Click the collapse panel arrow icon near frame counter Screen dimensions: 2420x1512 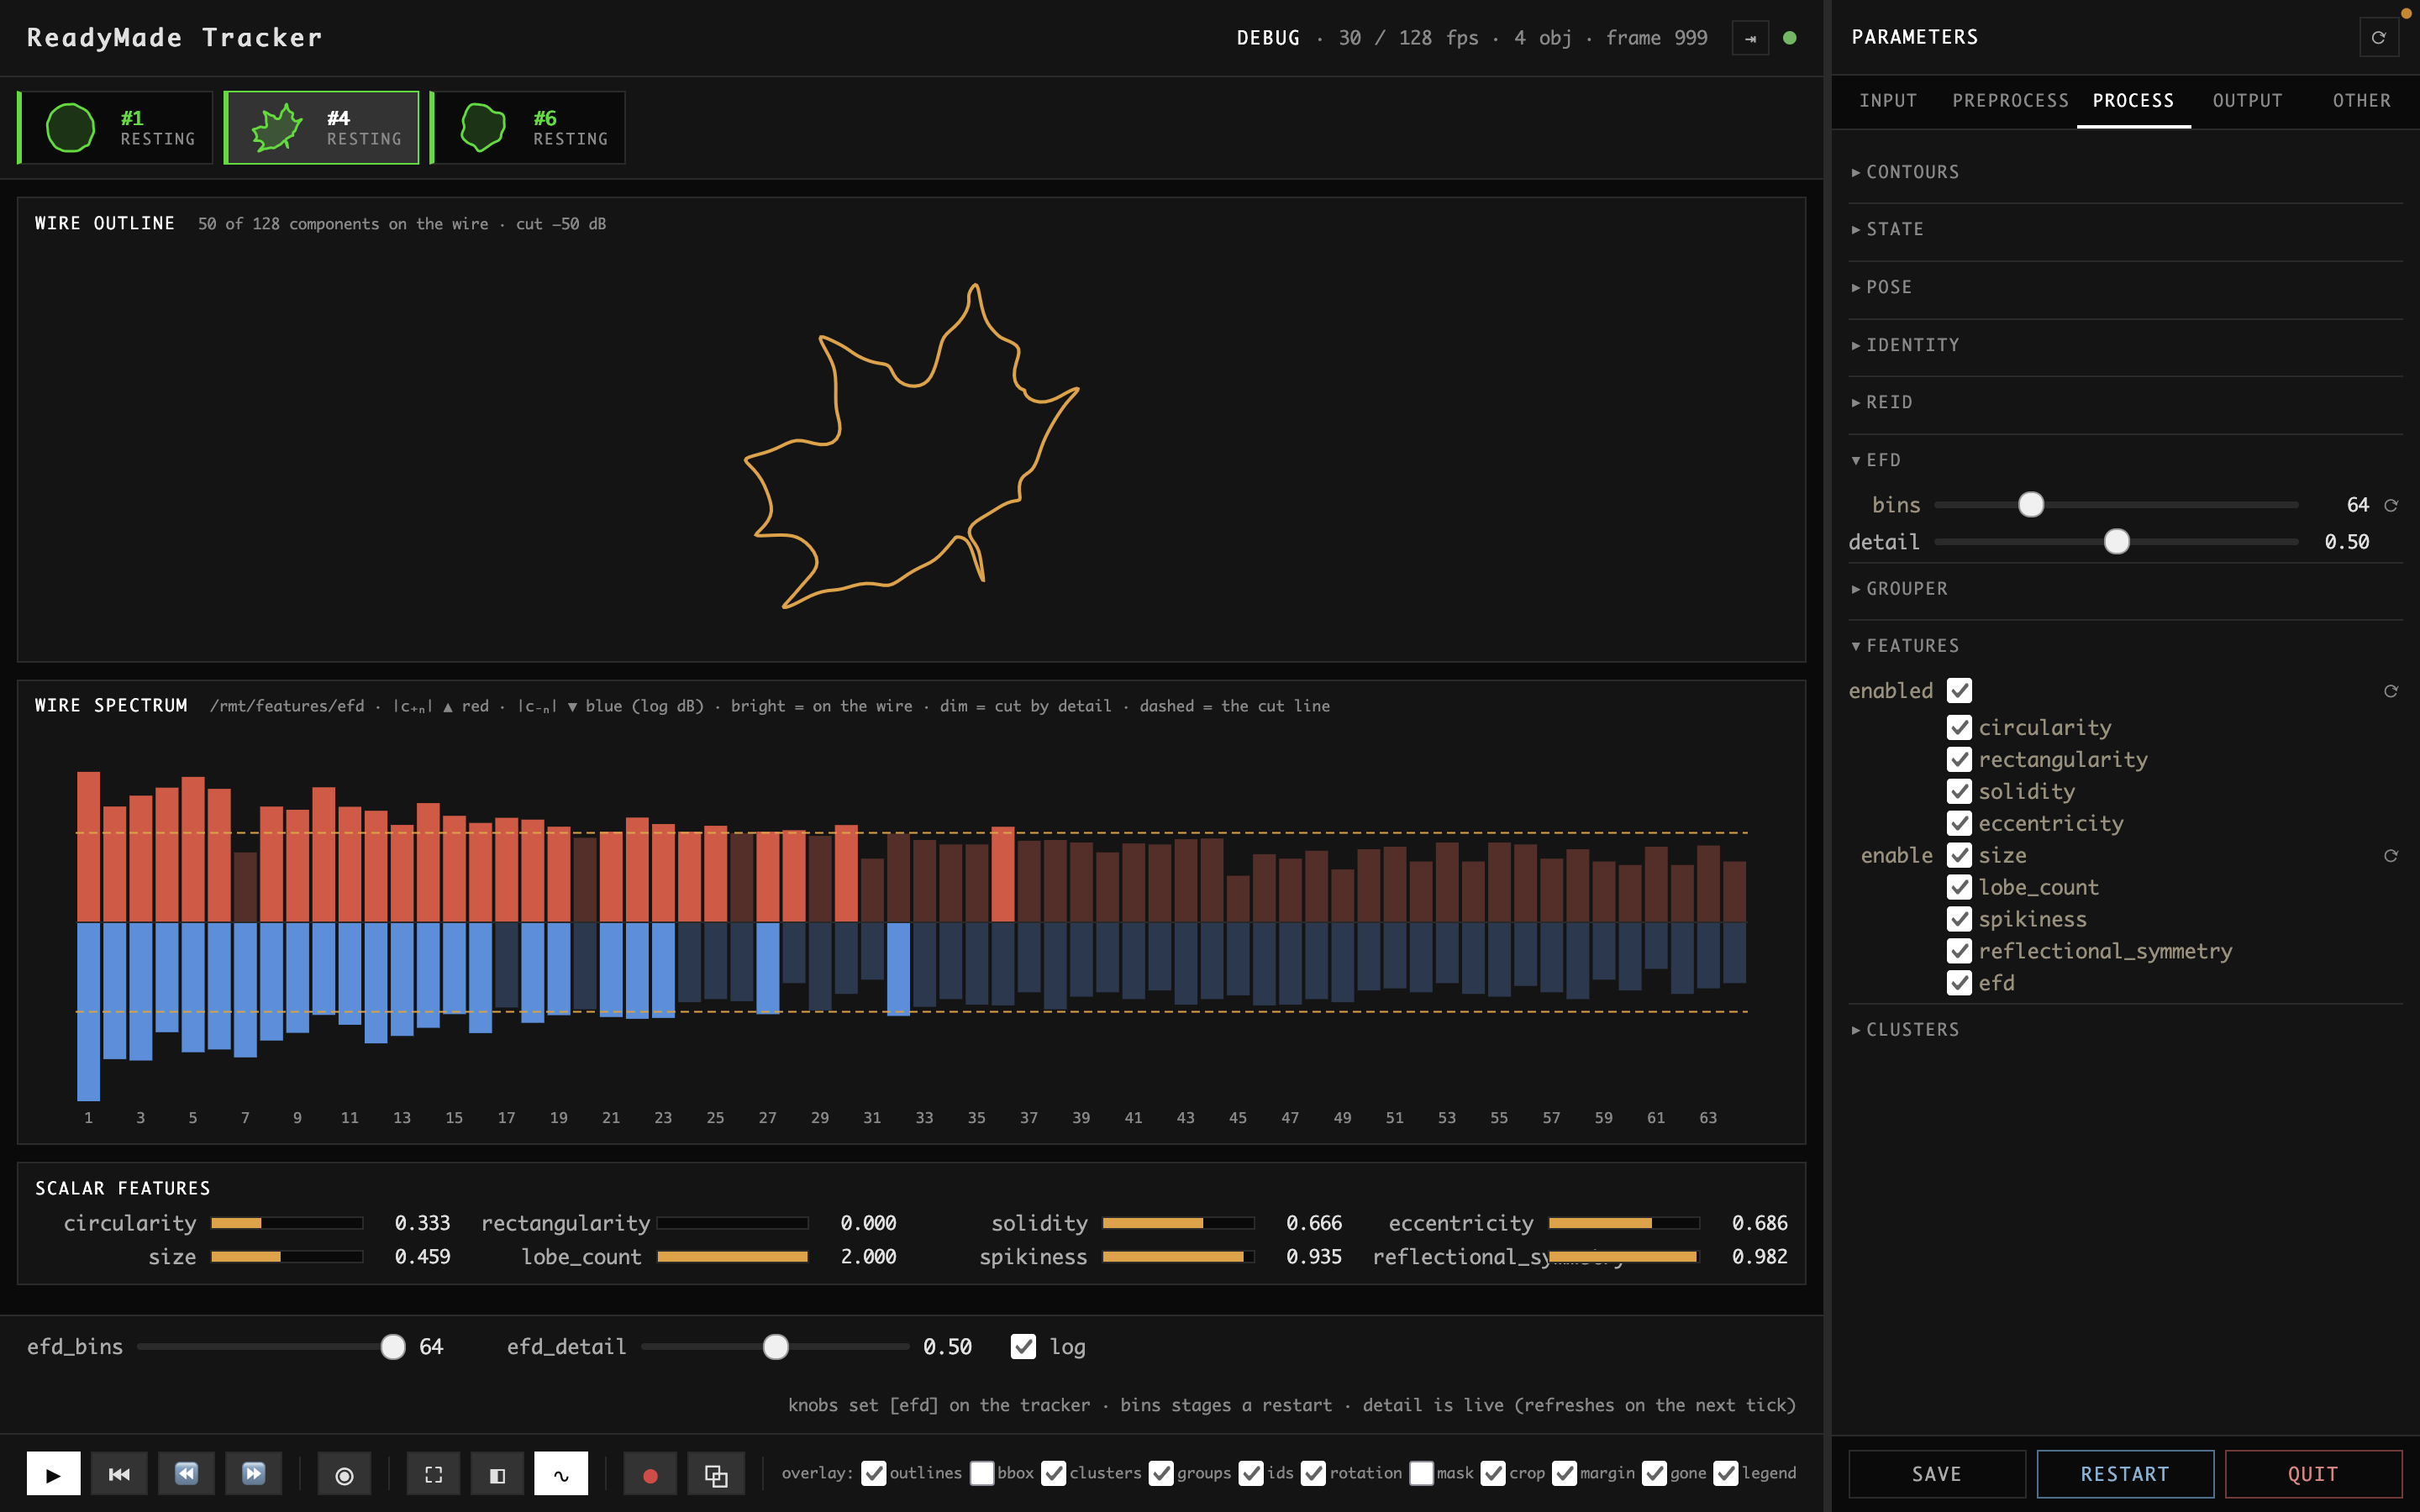pos(1750,38)
